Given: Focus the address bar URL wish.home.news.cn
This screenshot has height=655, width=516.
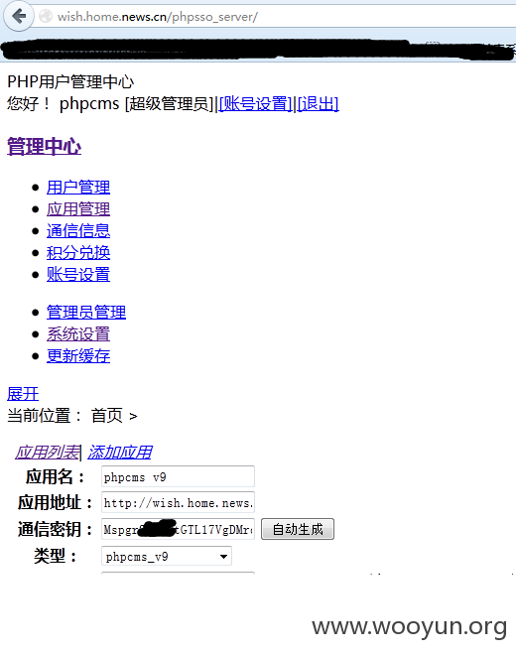Looking at the screenshot, I should coord(157,17).
